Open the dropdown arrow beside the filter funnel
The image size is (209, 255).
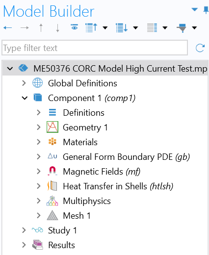[x=194, y=28]
